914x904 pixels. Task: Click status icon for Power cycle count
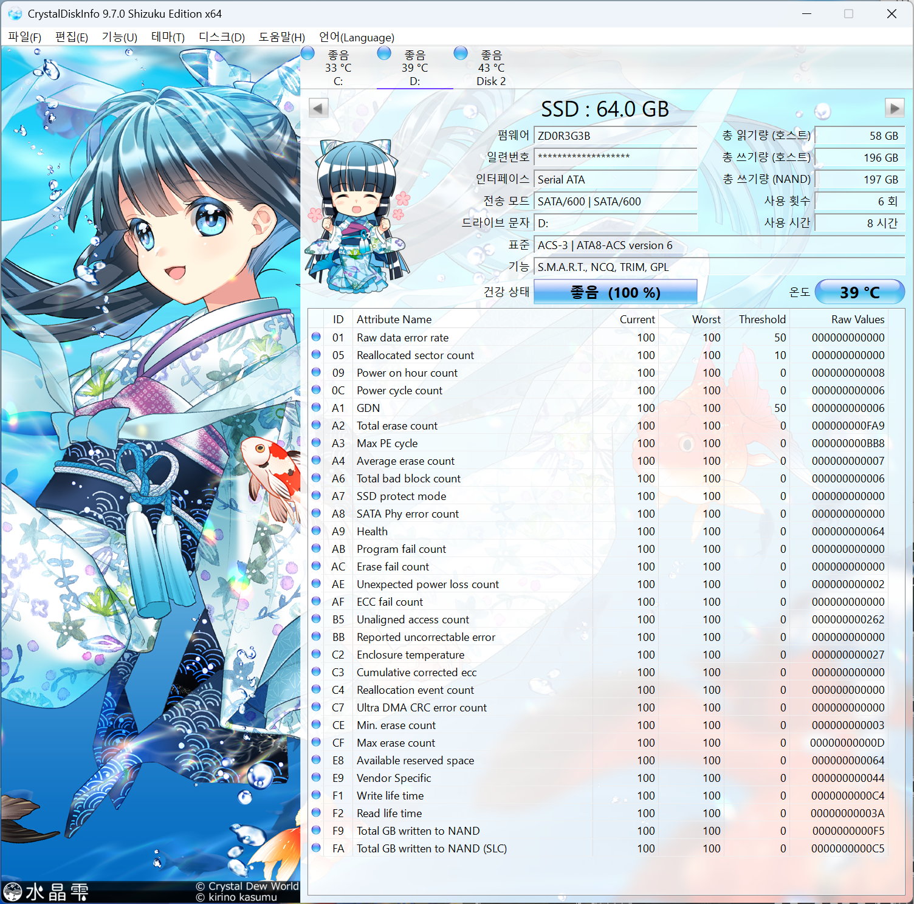pos(316,389)
